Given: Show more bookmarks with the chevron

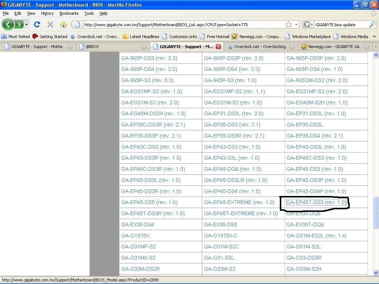Looking at the screenshot, I should (375, 37).
